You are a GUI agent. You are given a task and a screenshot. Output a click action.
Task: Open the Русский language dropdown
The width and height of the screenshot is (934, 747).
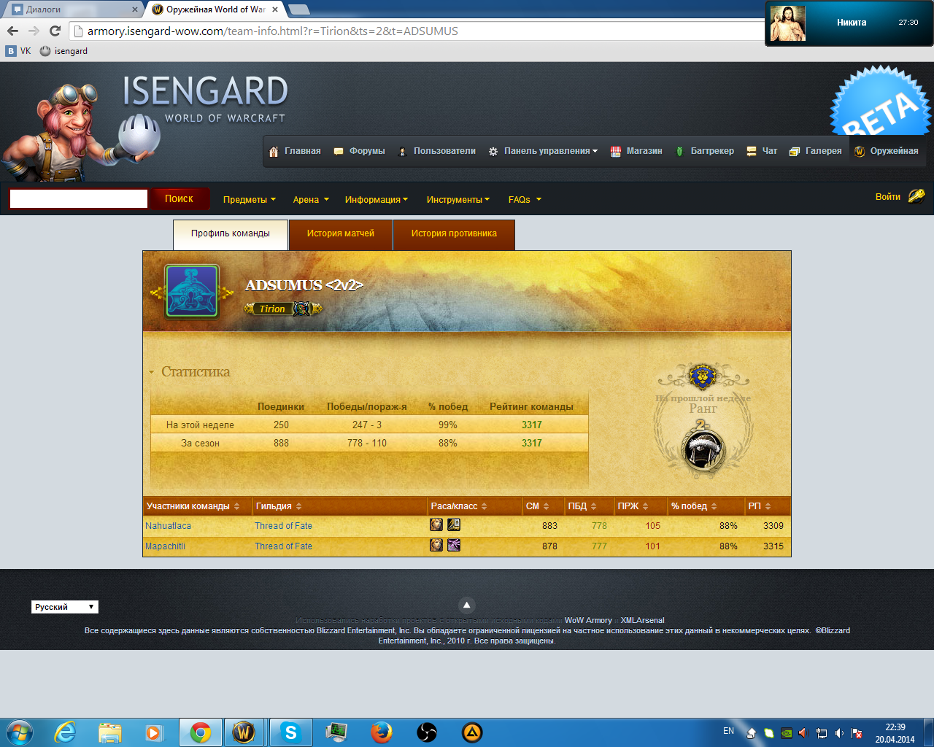tap(65, 607)
